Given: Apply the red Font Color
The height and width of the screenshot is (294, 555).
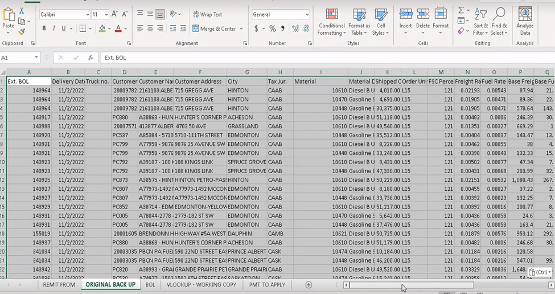Looking at the screenshot, I should (x=118, y=28).
